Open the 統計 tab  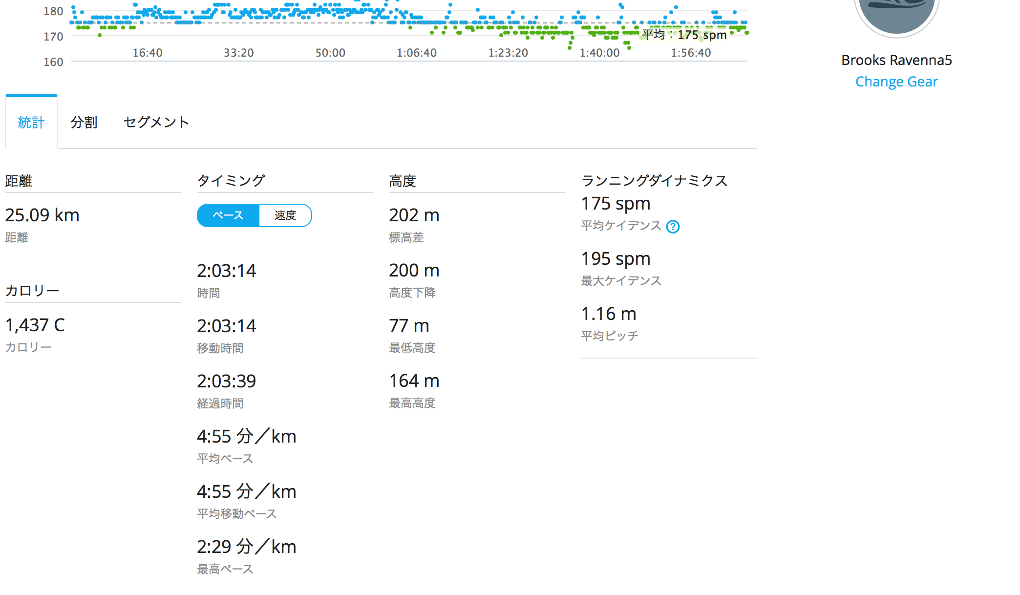click(31, 122)
